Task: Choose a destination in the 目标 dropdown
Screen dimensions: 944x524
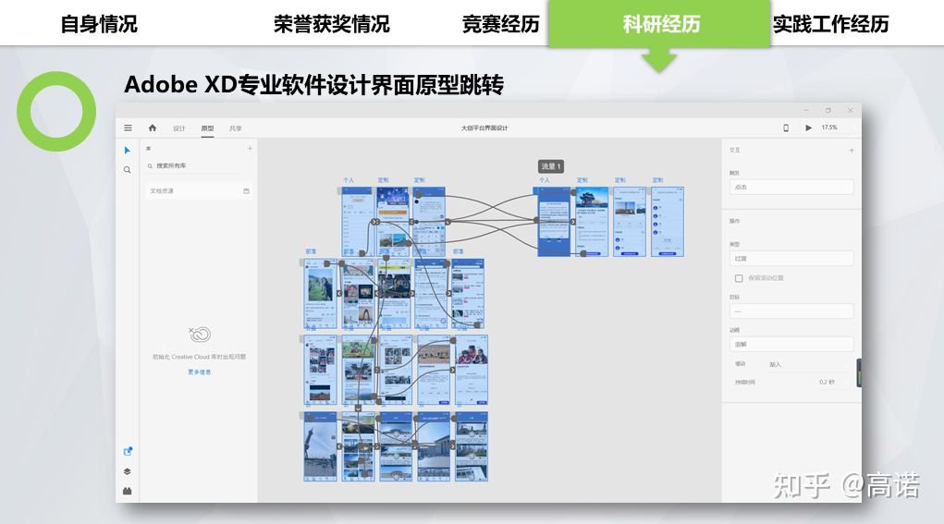Action: point(791,311)
